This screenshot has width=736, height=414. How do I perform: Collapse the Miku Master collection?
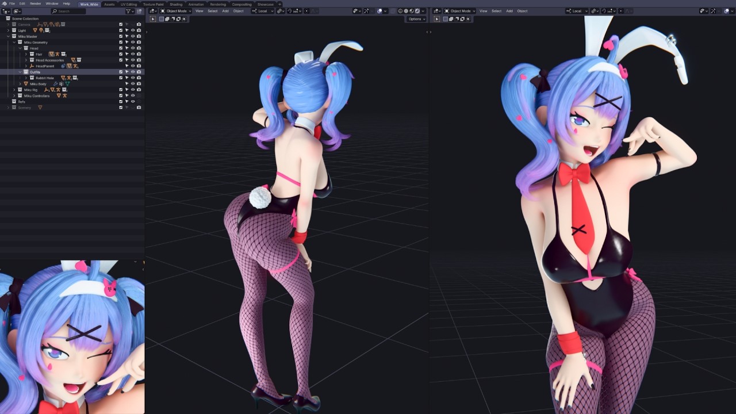click(8, 36)
